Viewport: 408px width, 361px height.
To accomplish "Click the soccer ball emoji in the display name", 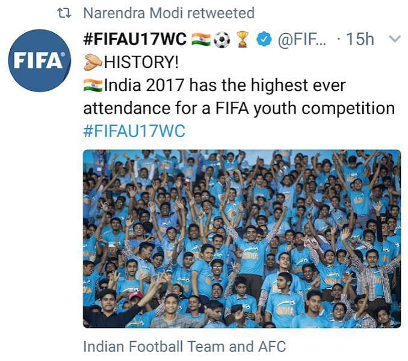I will point(221,40).
